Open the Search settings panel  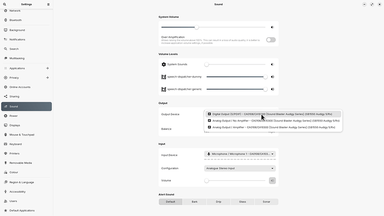pos(27,49)
